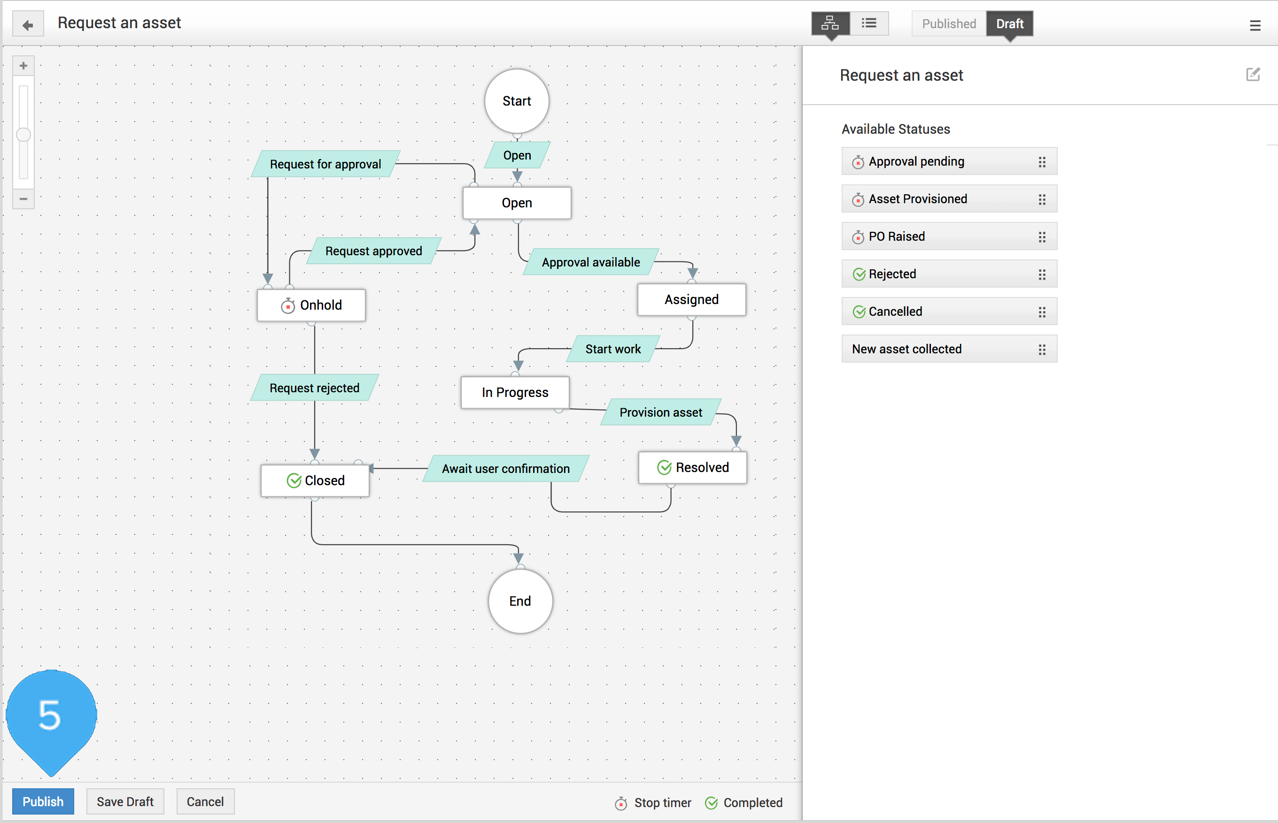Viewport: 1278px width, 823px height.
Task: Grab the Asset Provisioned drag handle
Action: click(1042, 199)
